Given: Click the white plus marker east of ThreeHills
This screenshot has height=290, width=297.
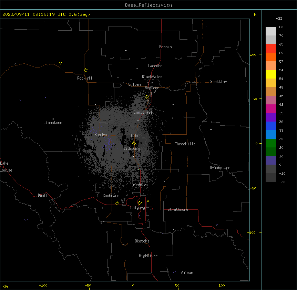Looking at the screenshot, I should 211,129.
